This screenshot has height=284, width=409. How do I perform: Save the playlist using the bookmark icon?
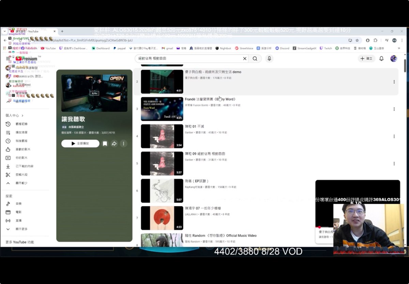(105, 143)
